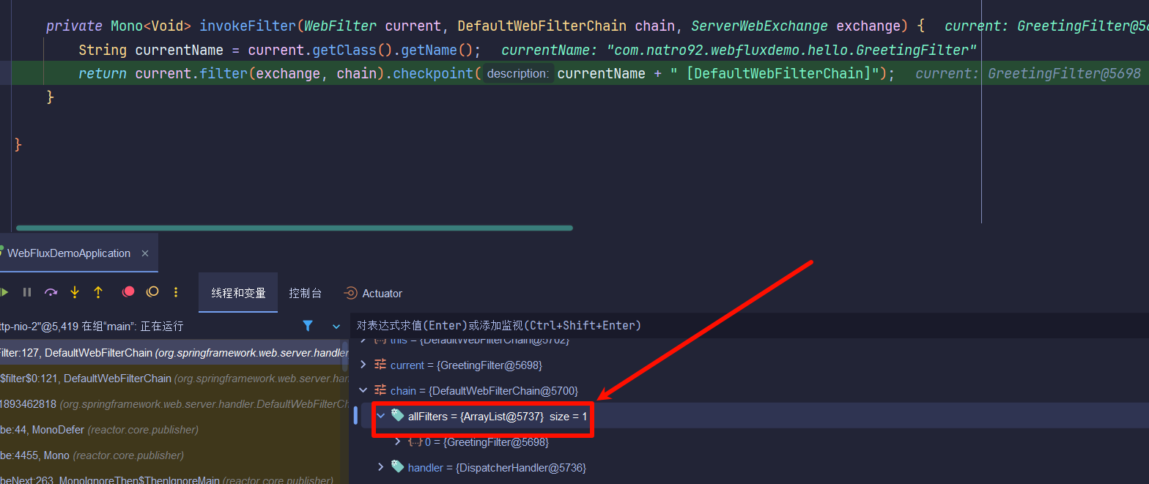Screen dimensions: 1149x484
Task: Open the Actuator tab
Action: coord(373,293)
